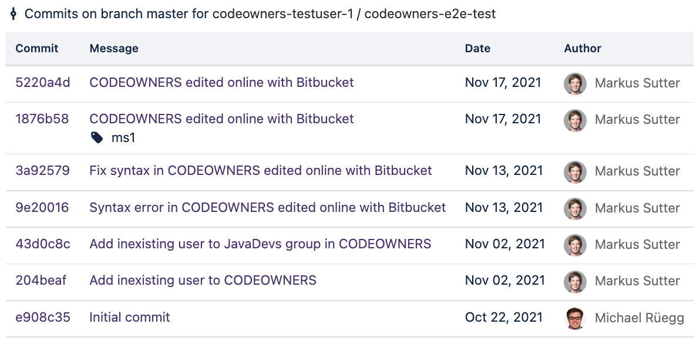The width and height of the screenshot is (700, 344).
Task: Open the 'Fix syntax in CODEOWNERS' commit message
Action: pyautogui.click(x=260, y=171)
